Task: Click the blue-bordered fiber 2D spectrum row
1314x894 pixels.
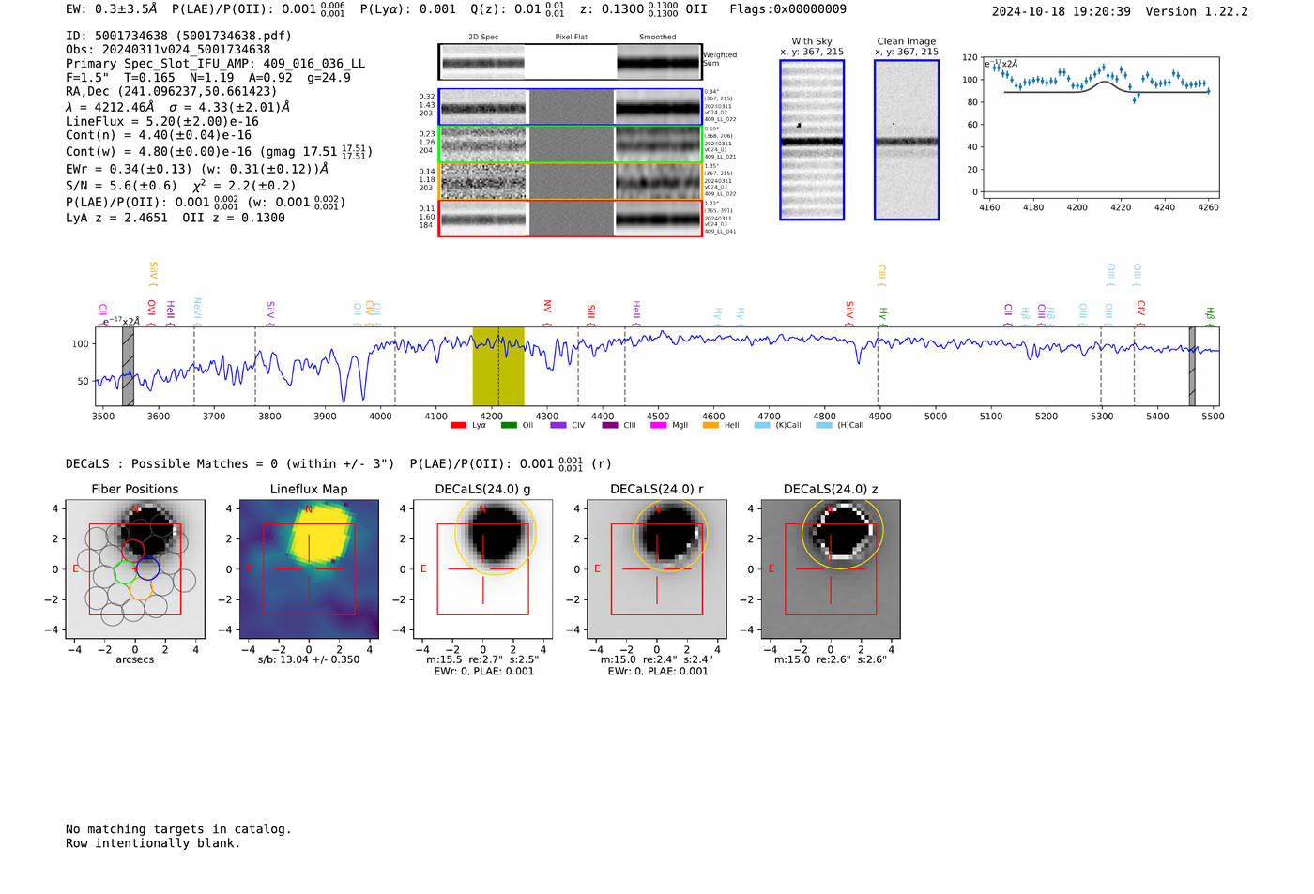Action: (x=571, y=107)
